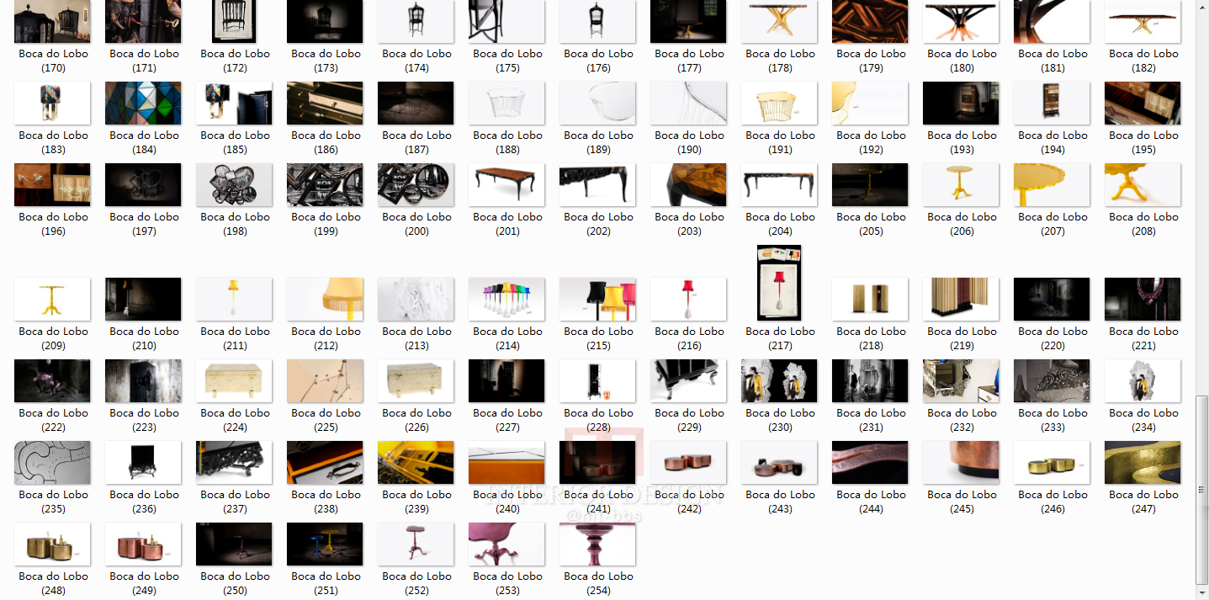The width and height of the screenshot is (1209, 600).
Task: Select the Boca do Lobo (224) cream chest thumbnail
Action: click(234, 380)
